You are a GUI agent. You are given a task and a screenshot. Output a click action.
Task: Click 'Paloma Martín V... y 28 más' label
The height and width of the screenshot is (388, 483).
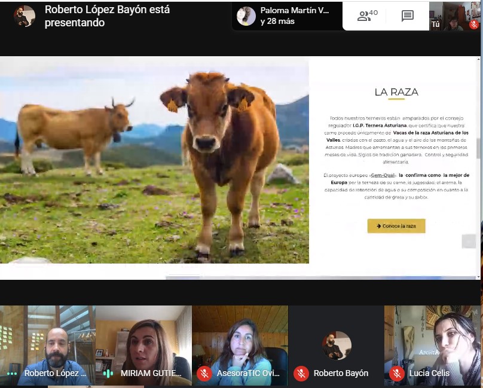pyautogui.click(x=295, y=16)
